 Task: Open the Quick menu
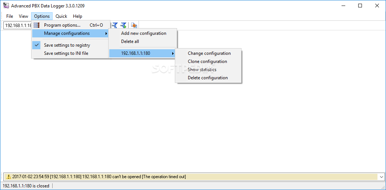[61, 16]
